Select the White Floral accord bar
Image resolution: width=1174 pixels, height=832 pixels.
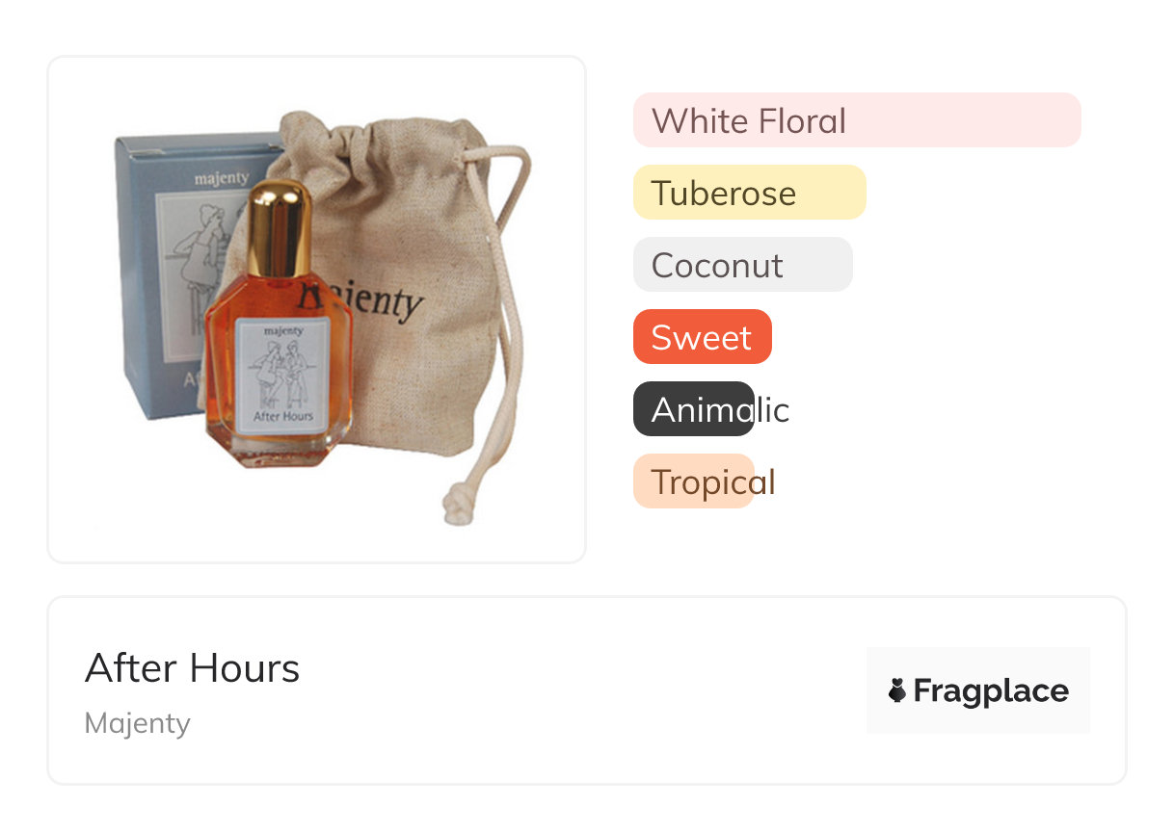tap(856, 120)
